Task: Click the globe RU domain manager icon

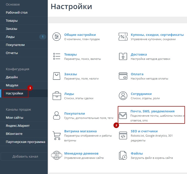Action: (x=57, y=155)
